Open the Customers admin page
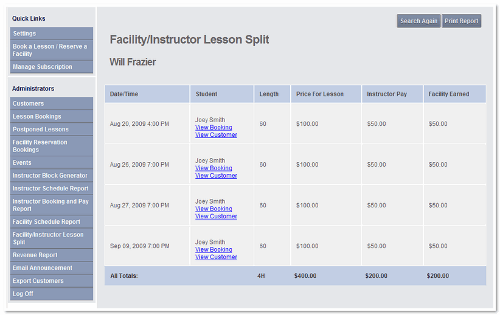The width and height of the screenshot is (500, 315). pyautogui.click(x=52, y=103)
